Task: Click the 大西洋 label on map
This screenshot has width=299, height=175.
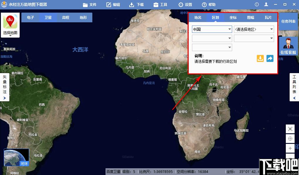Action: pos(80,50)
